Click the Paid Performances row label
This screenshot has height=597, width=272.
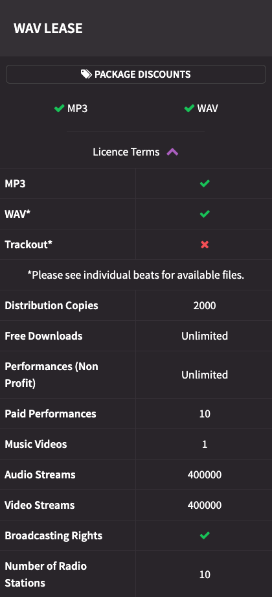[x=51, y=414]
